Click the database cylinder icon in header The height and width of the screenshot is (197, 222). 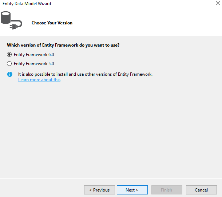point(6,17)
